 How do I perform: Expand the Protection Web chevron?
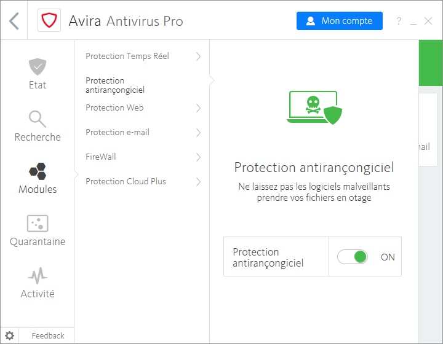coord(198,108)
